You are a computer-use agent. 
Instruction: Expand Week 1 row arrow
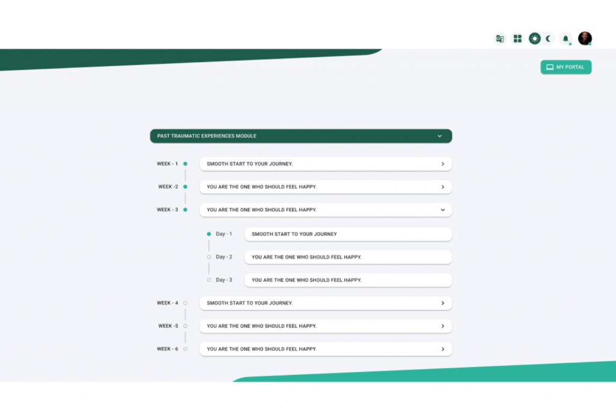pyautogui.click(x=443, y=164)
